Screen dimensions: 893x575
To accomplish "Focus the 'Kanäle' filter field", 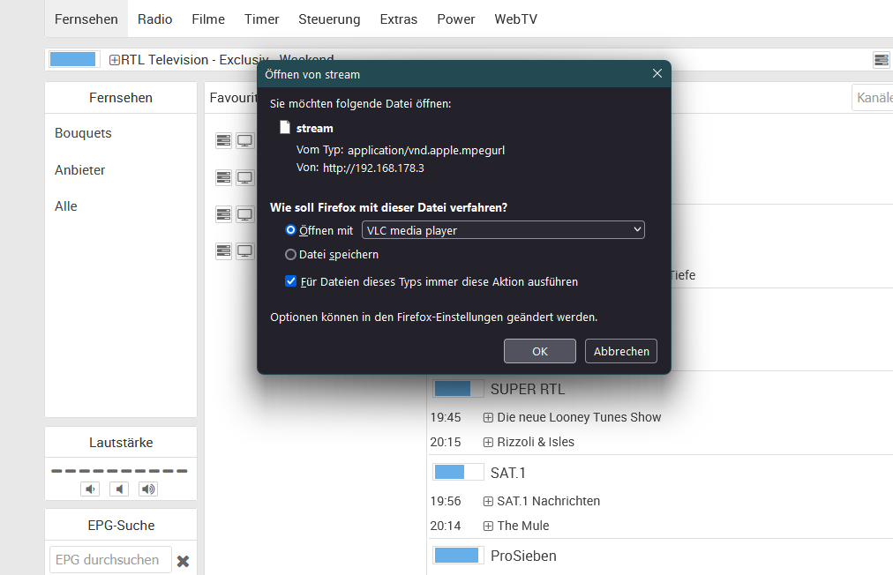I will click(873, 98).
